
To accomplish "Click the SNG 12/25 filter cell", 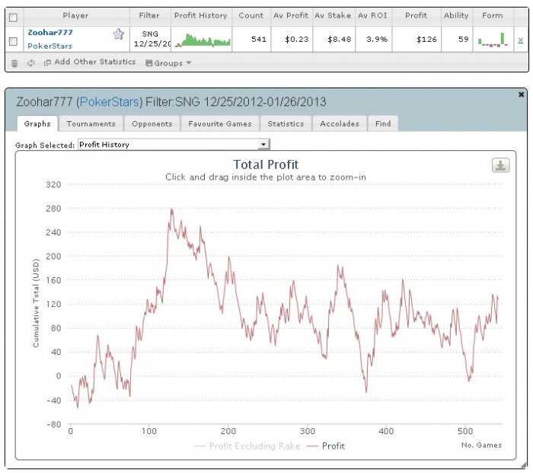I will click(150, 39).
